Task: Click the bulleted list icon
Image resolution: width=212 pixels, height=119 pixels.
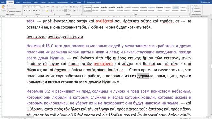Action: 57,7
